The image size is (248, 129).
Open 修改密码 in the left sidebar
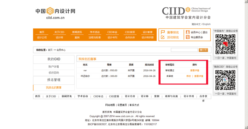coord(54,73)
